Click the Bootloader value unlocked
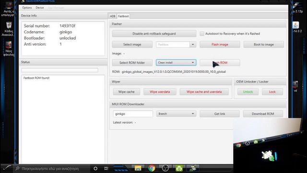Screen dimensions: 307x173 (x=68, y=38)
